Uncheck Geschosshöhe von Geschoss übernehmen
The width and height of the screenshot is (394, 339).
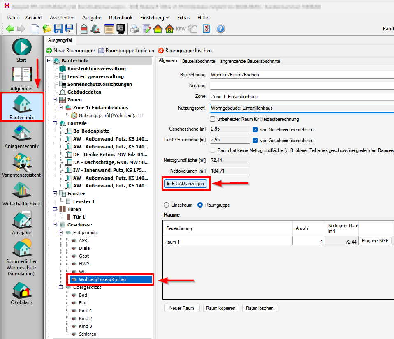[255, 129]
